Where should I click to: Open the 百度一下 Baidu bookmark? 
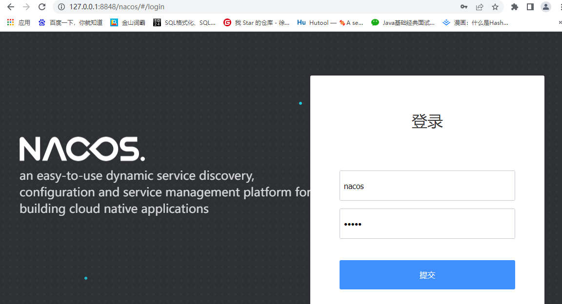coord(71,22)
